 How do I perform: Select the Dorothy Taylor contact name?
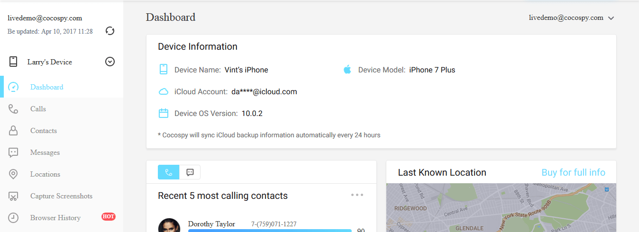pos(211,224)
